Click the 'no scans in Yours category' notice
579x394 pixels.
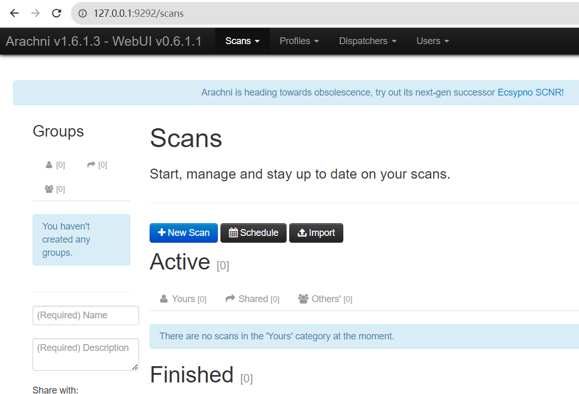click(x=364, y=336)
